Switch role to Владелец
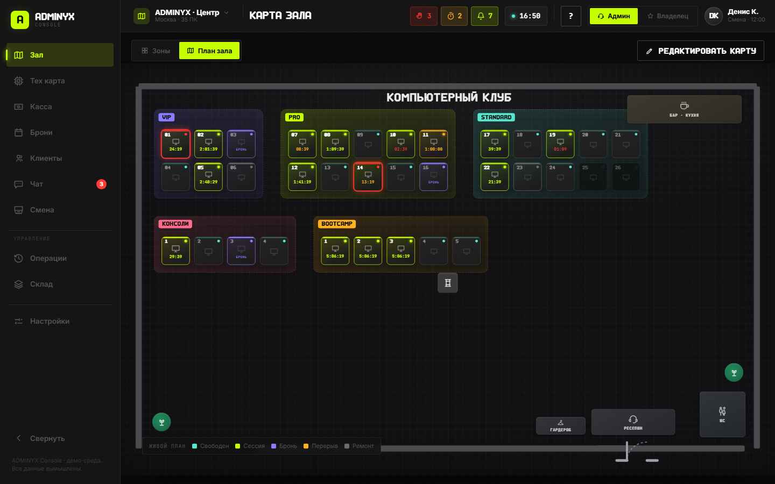Screen dimensions: 775x484 (667, 16)
